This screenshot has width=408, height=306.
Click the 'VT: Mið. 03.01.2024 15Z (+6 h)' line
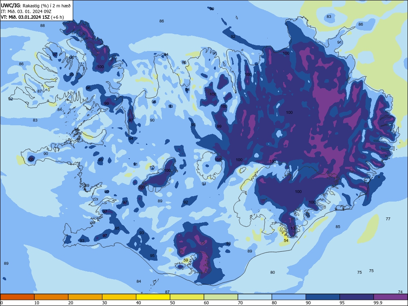click(x=32, y=17)
